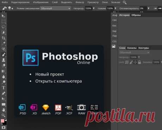
Task: Toggle lock all padlock in the Layers panel
Action: 139,62
